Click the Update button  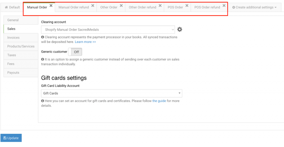click(11, 138)
